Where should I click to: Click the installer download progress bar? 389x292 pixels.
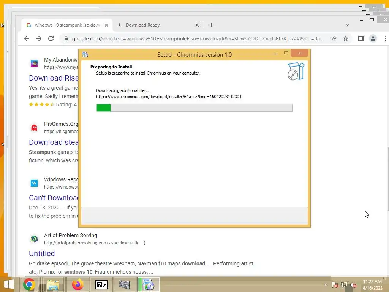[194, 108]
